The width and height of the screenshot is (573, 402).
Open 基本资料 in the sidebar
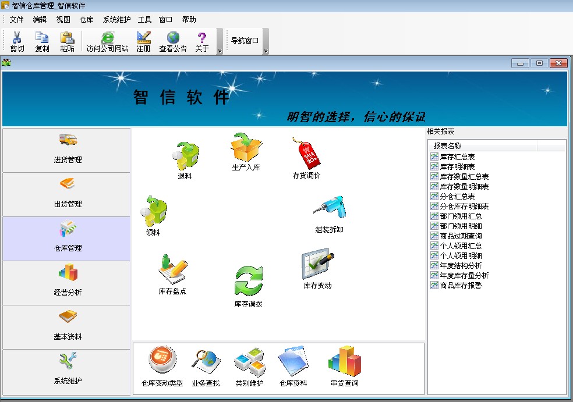66,327
